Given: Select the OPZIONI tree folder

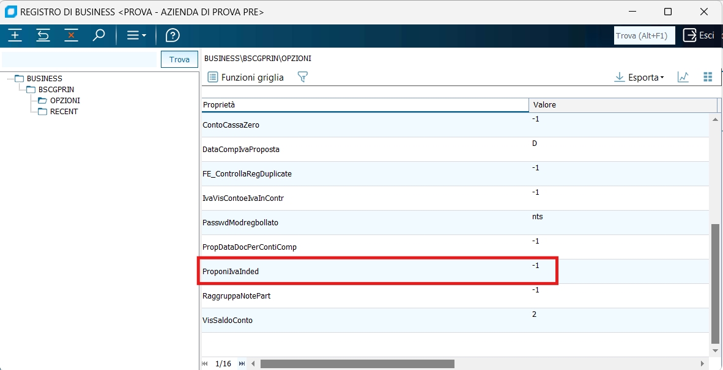Looking at the screenshot, I should click(x=64, y=101).
